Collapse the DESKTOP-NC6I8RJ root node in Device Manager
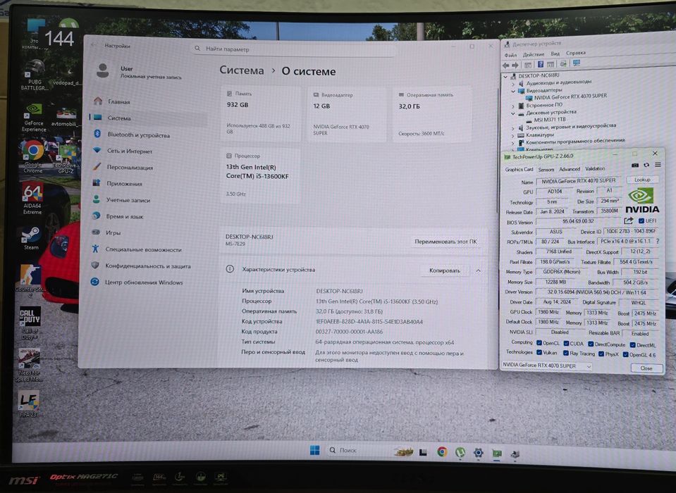 coord(505,77)
